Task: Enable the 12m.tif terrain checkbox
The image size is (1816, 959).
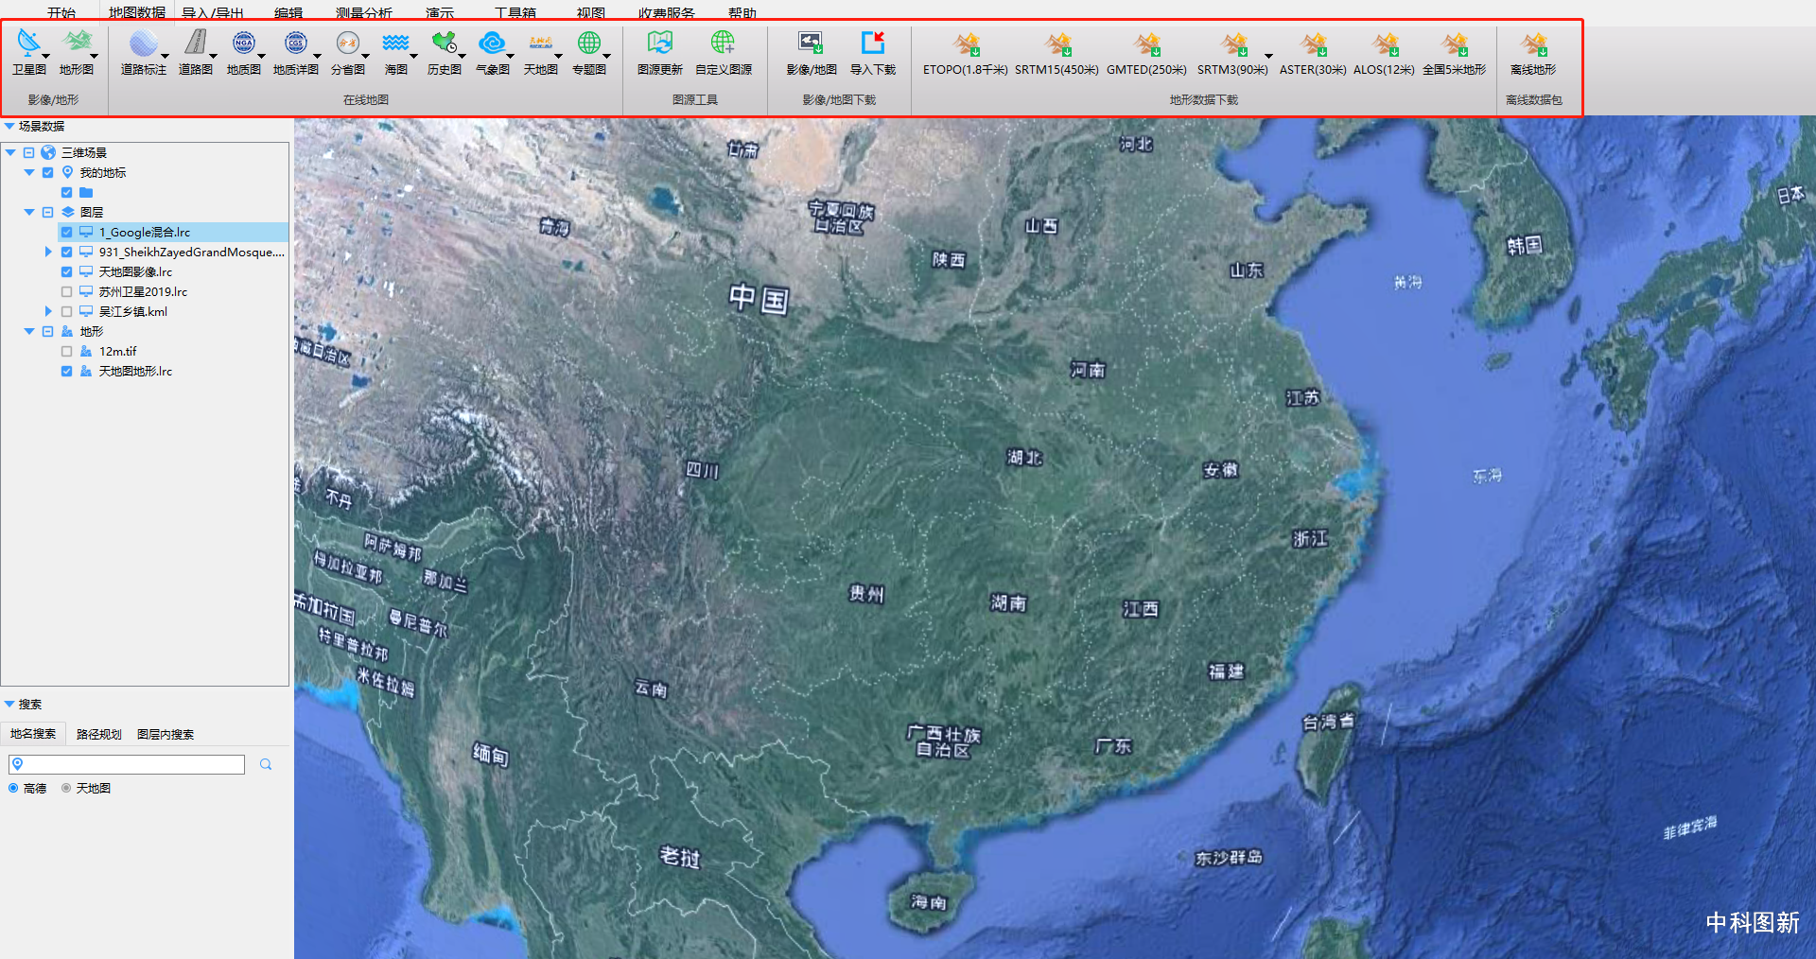Action: pyautogui.click(x=66, y=351)
